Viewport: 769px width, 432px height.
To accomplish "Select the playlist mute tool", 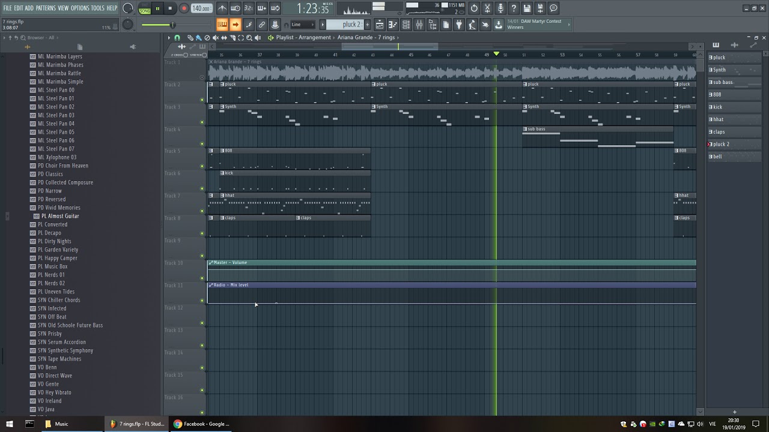I will [216, 38].
